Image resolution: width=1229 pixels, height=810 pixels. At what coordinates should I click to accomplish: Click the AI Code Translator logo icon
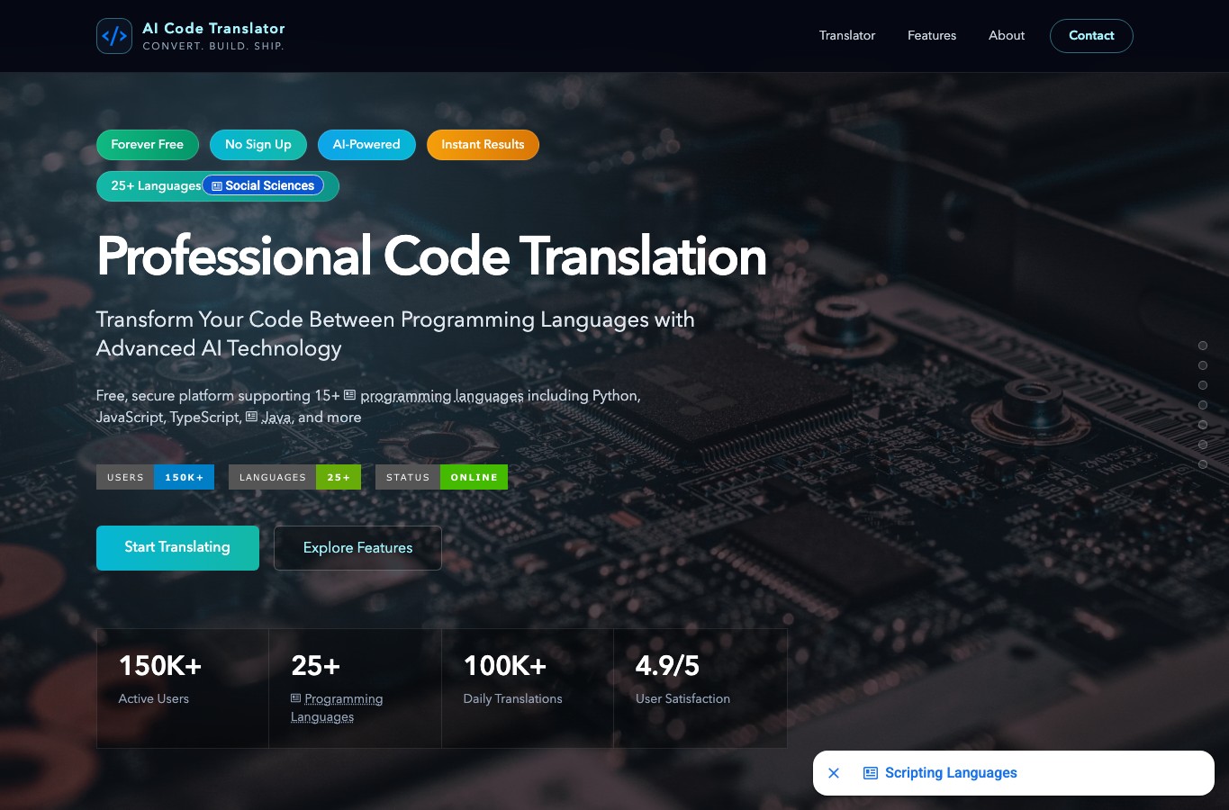[x=114, y=36]
